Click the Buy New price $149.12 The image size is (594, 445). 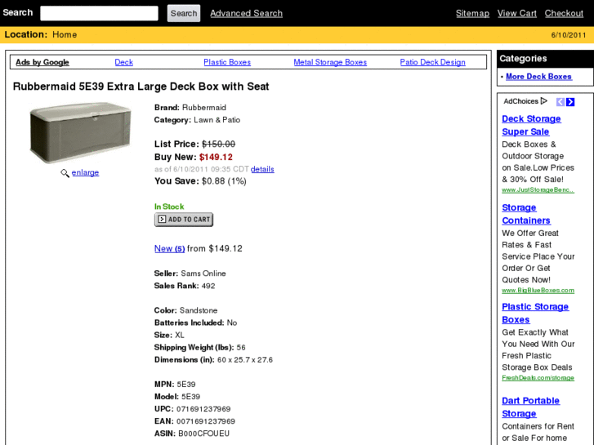click(x=216, y=157)
